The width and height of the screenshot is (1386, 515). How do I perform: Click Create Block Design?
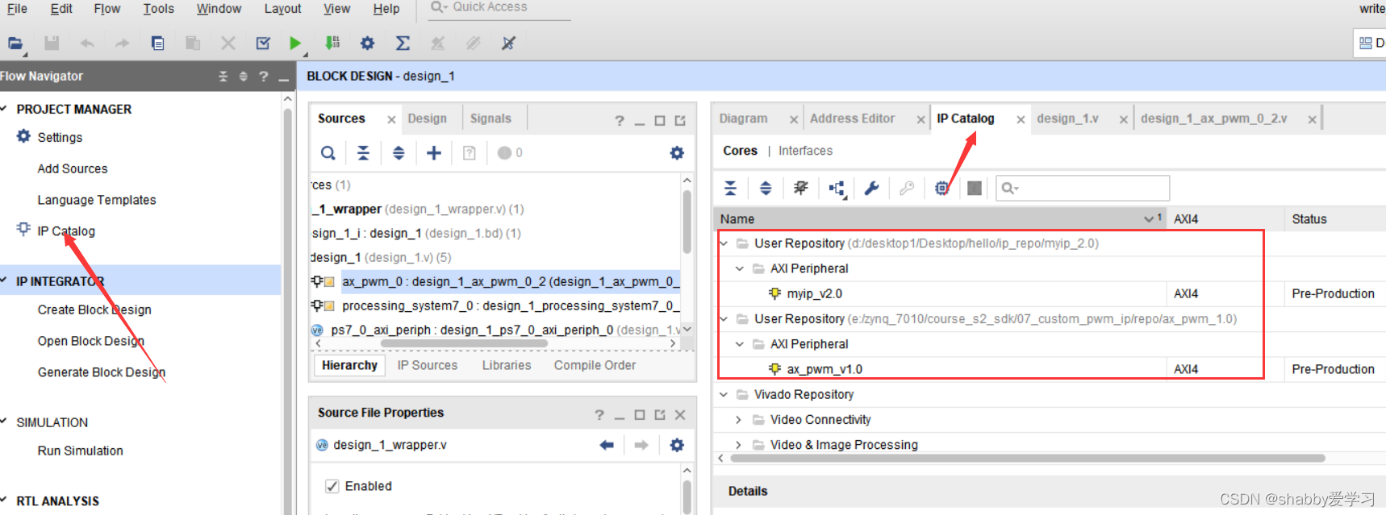pyautogui.click(x=94, y=309)
